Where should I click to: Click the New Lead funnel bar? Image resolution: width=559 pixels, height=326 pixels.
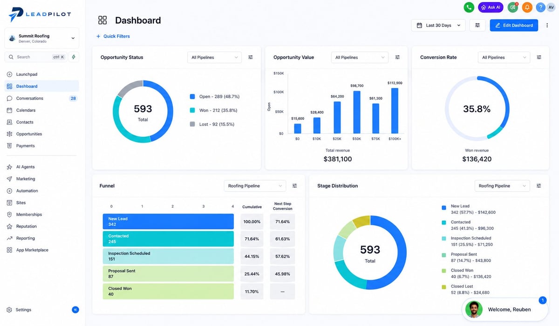coord(168,221)
